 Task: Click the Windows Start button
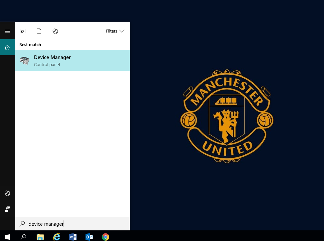point(7,237)
